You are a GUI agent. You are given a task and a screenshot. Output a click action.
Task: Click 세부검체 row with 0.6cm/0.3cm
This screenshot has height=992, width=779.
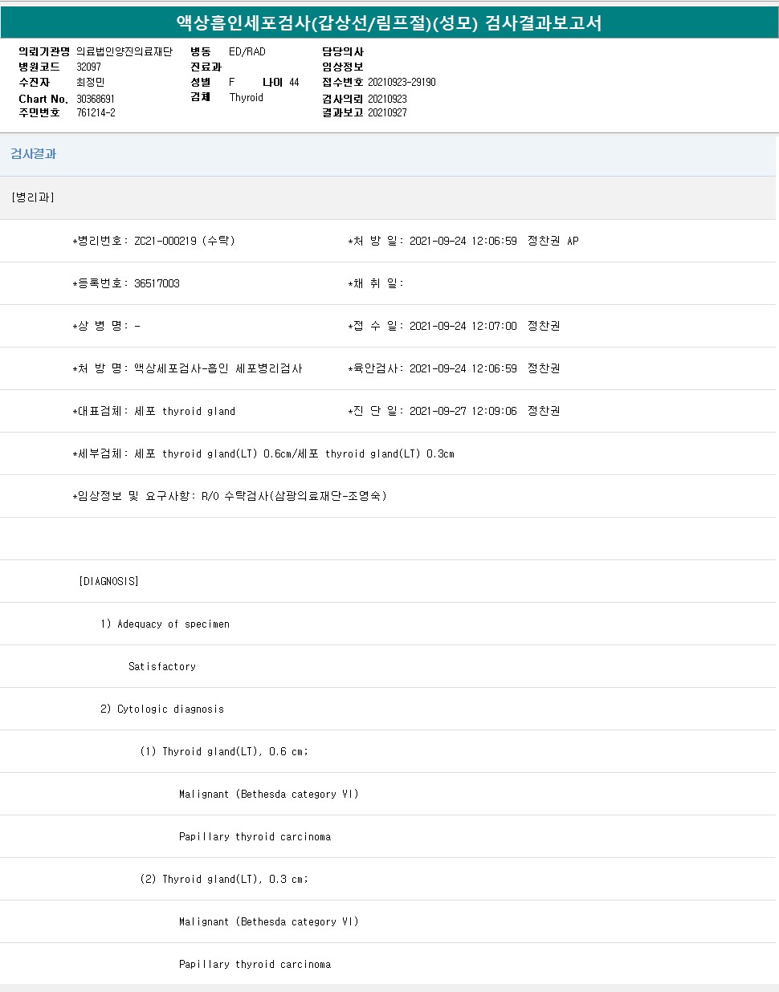[x=263, y=453]
